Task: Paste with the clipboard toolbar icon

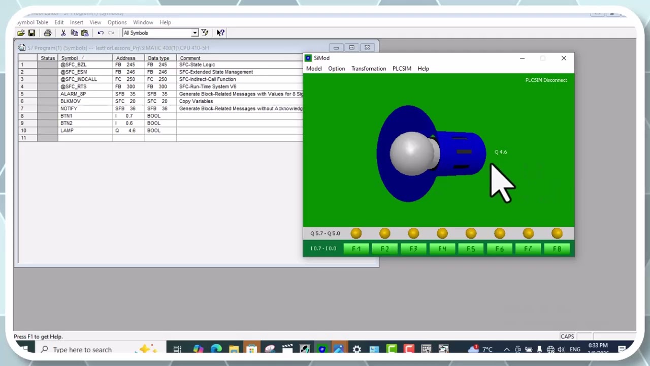Action: [85, 33]
